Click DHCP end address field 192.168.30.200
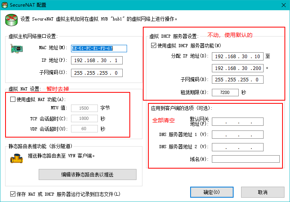Viewport: 290px width, 202px height. pos(238,68)
